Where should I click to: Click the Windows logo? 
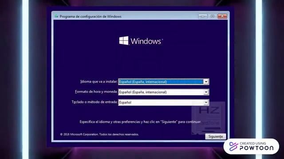pos(141,41)
